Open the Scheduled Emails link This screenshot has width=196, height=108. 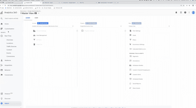(138, 79)
